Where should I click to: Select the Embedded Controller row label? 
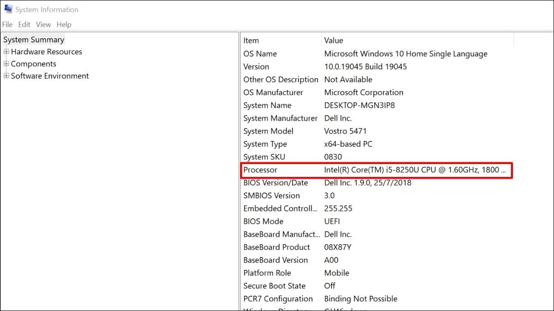pyautogui.click(x=281, y=209)
